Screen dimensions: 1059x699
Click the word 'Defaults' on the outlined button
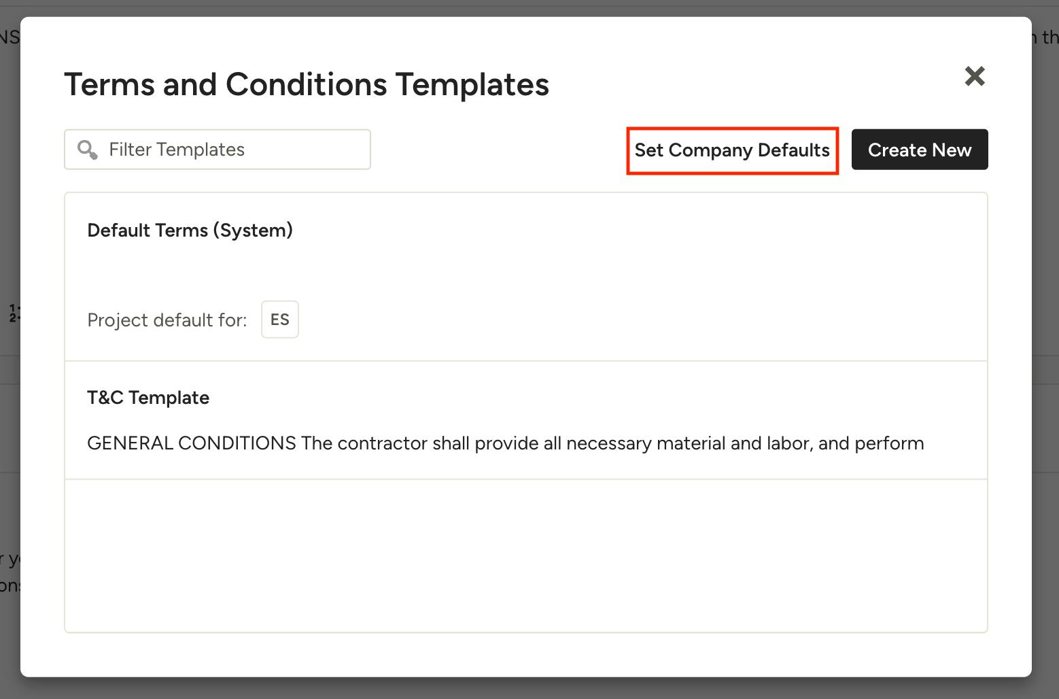[x=793, y=150]
